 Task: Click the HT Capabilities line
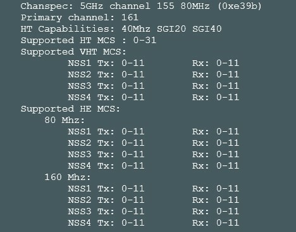point(121,29)
